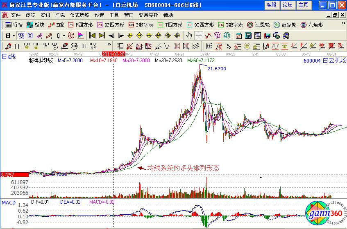Click the 600004 白云机场 stock label
347x229 pixels.
(x=324, y=61)
